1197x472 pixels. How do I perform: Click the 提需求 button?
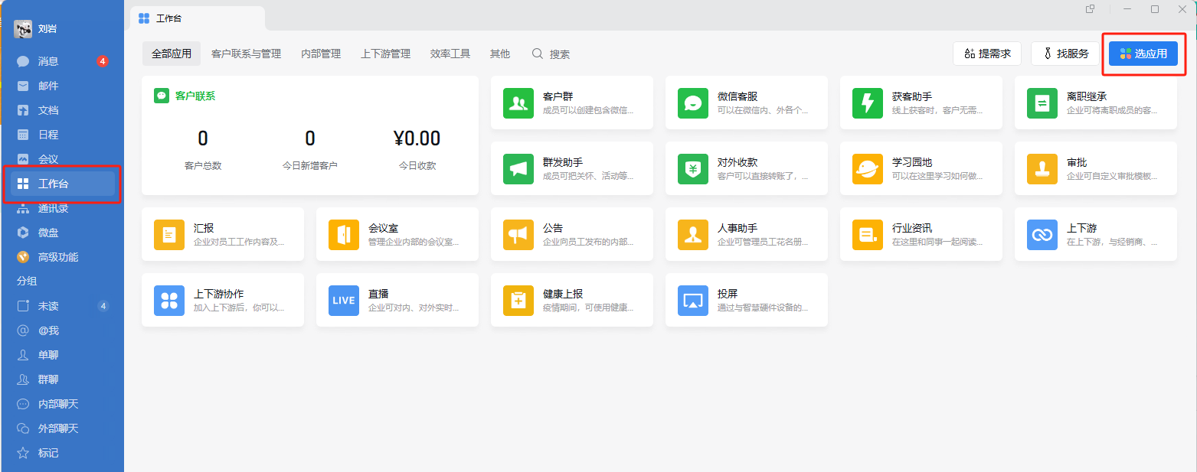coord(987,54)
